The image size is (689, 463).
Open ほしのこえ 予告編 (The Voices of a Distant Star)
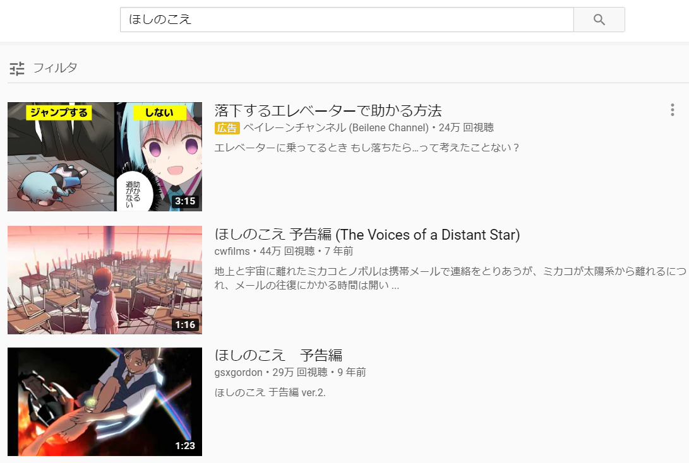pyautogui.click(x=367, y=235)
